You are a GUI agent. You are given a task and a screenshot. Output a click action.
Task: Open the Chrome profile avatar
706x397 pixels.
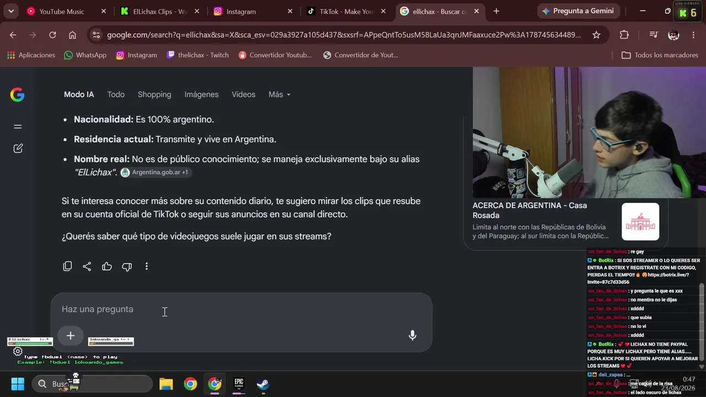673,35
